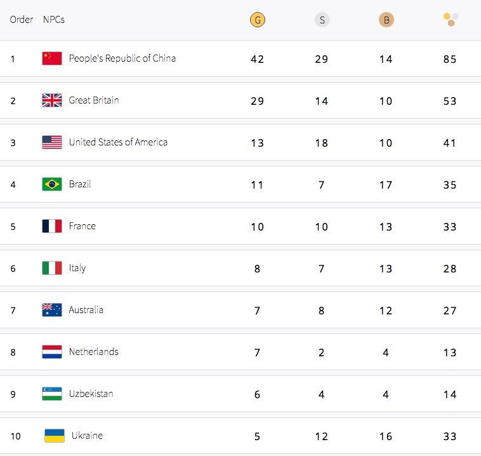The height and width of the screenshot is (456, 481).
Task: Click the bronze medal column icon
Action: 386,20
